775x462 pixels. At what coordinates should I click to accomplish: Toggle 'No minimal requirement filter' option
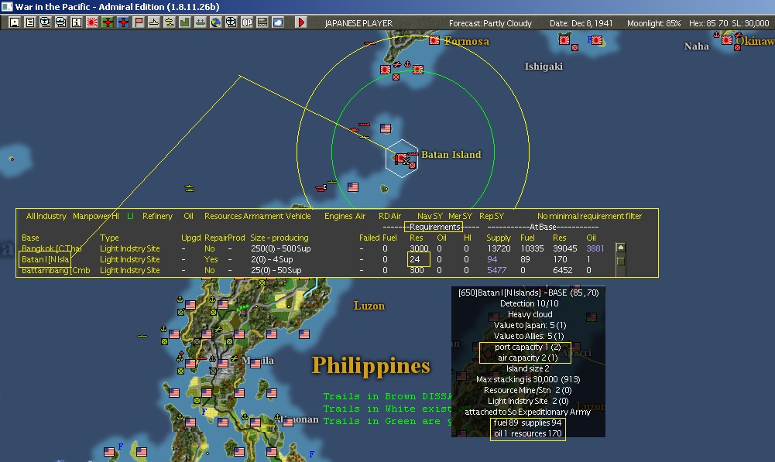point(589,216)
